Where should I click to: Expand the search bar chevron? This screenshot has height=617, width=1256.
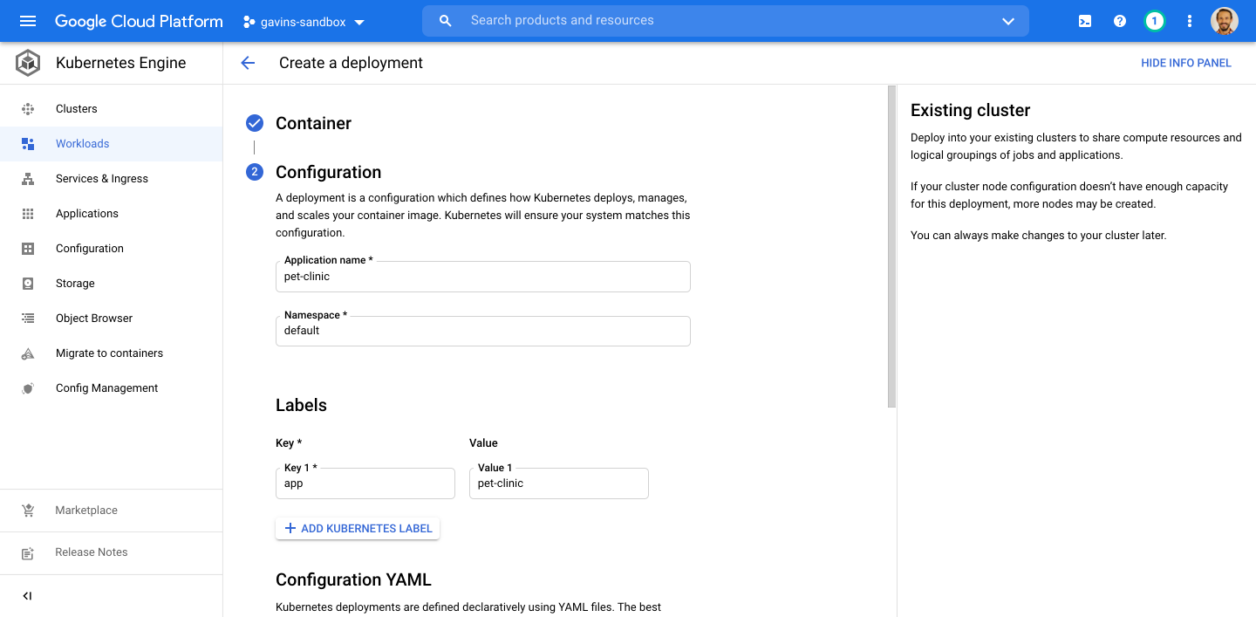pos(1007,20)
